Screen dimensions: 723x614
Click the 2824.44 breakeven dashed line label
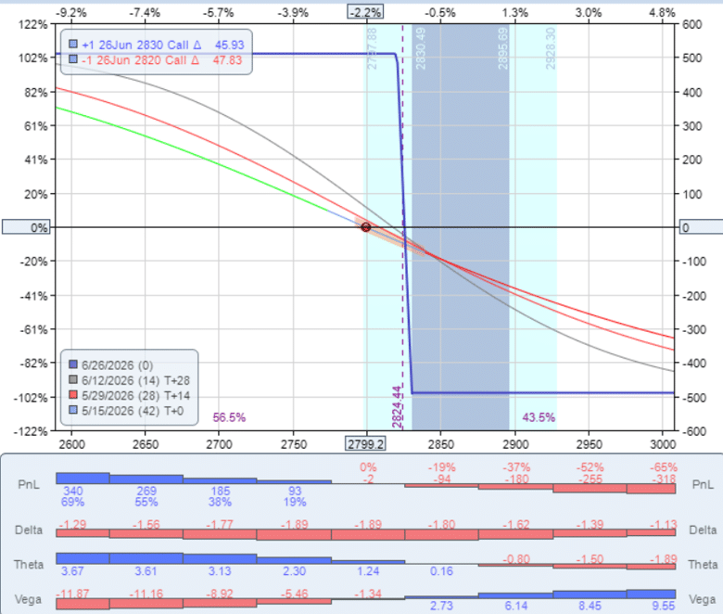tap(397, 407)
